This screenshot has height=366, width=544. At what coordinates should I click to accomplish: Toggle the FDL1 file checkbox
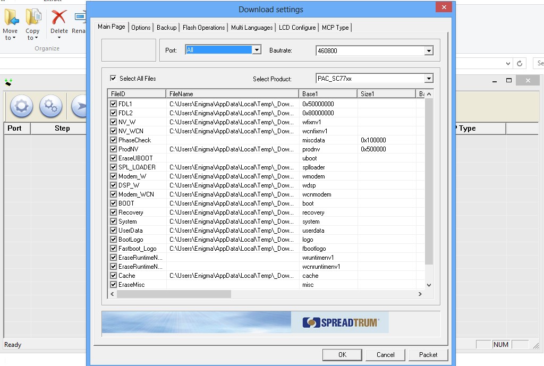(x=113, y=104)
